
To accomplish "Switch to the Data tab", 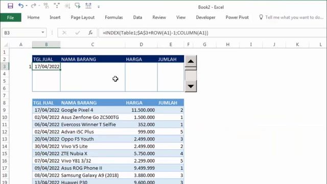I will click(x=137, y=17).
